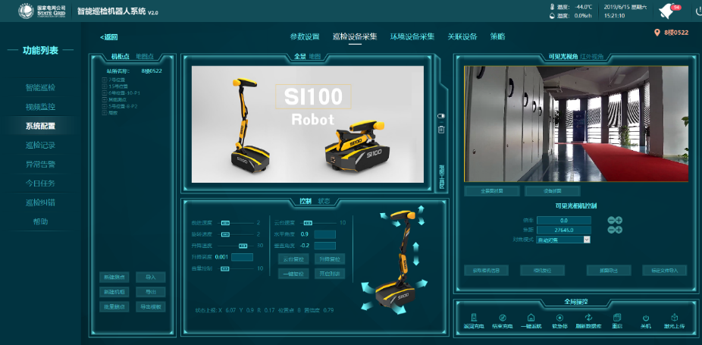Open 帮助 in function list

click(40, 221)
